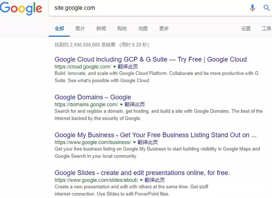Open the Google Domains – Google result

pos(93,97)
